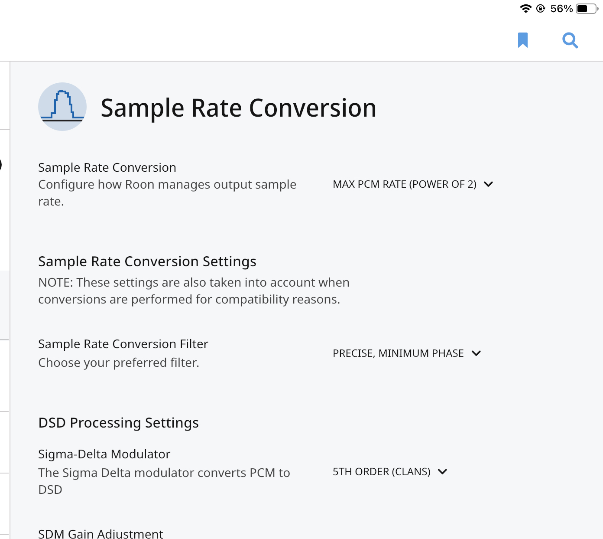Click the chevron beside PRECISE, MINIMUM PHASE
Screen dimensions: 603x539
pyautogui.click(x=476, y=353)
